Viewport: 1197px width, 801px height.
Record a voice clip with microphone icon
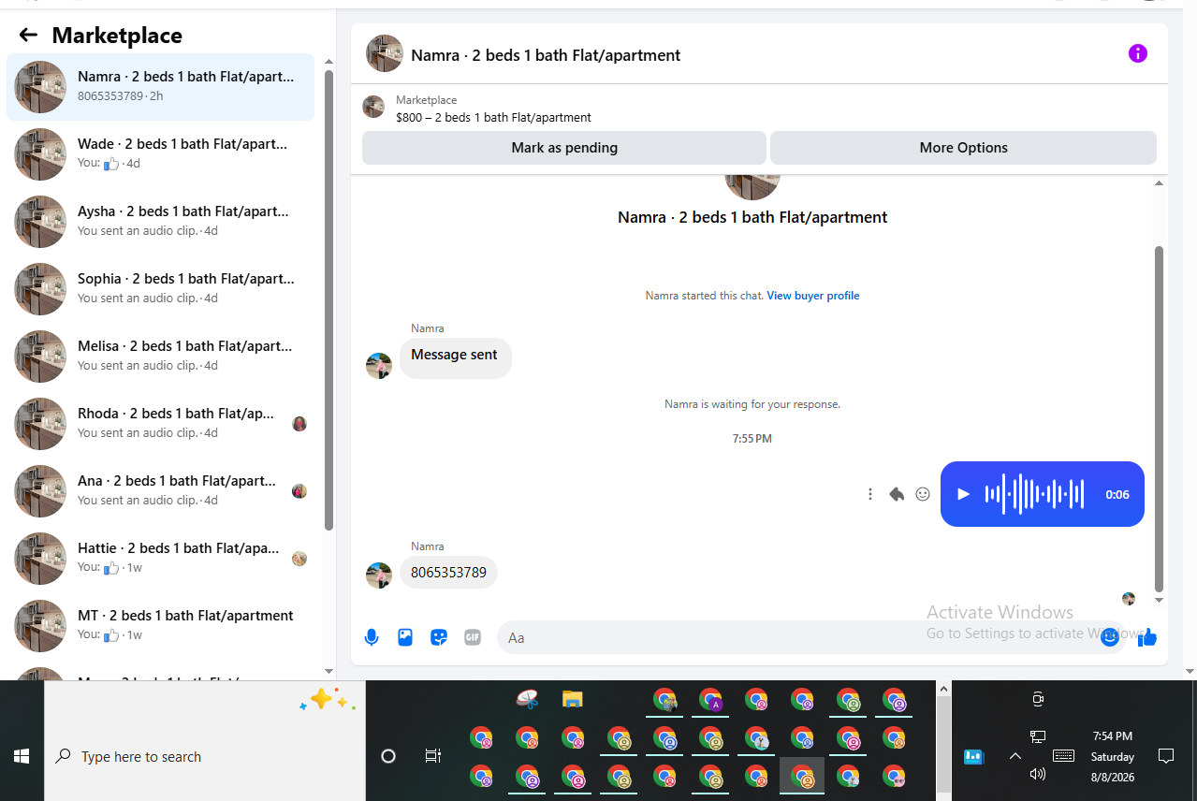tap(372, 637)
